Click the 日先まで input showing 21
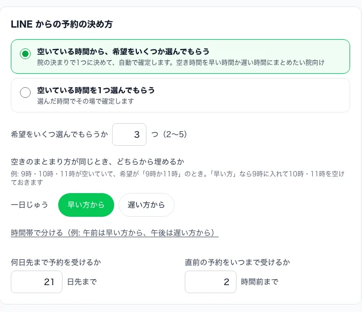Screen dimensions: 362x312 click(37, 282)
